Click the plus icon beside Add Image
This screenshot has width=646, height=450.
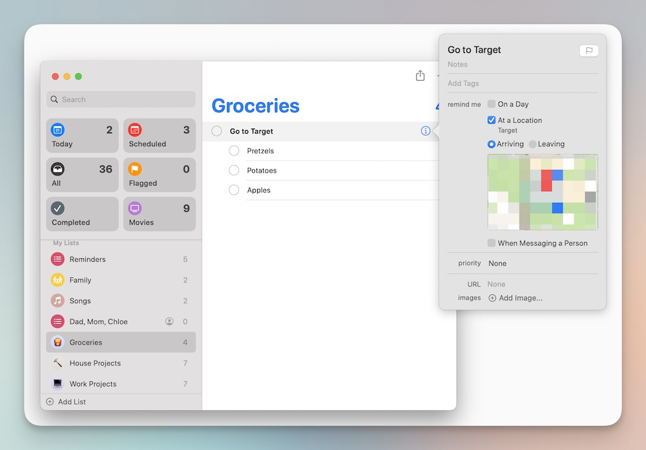[x=492, y=298]
